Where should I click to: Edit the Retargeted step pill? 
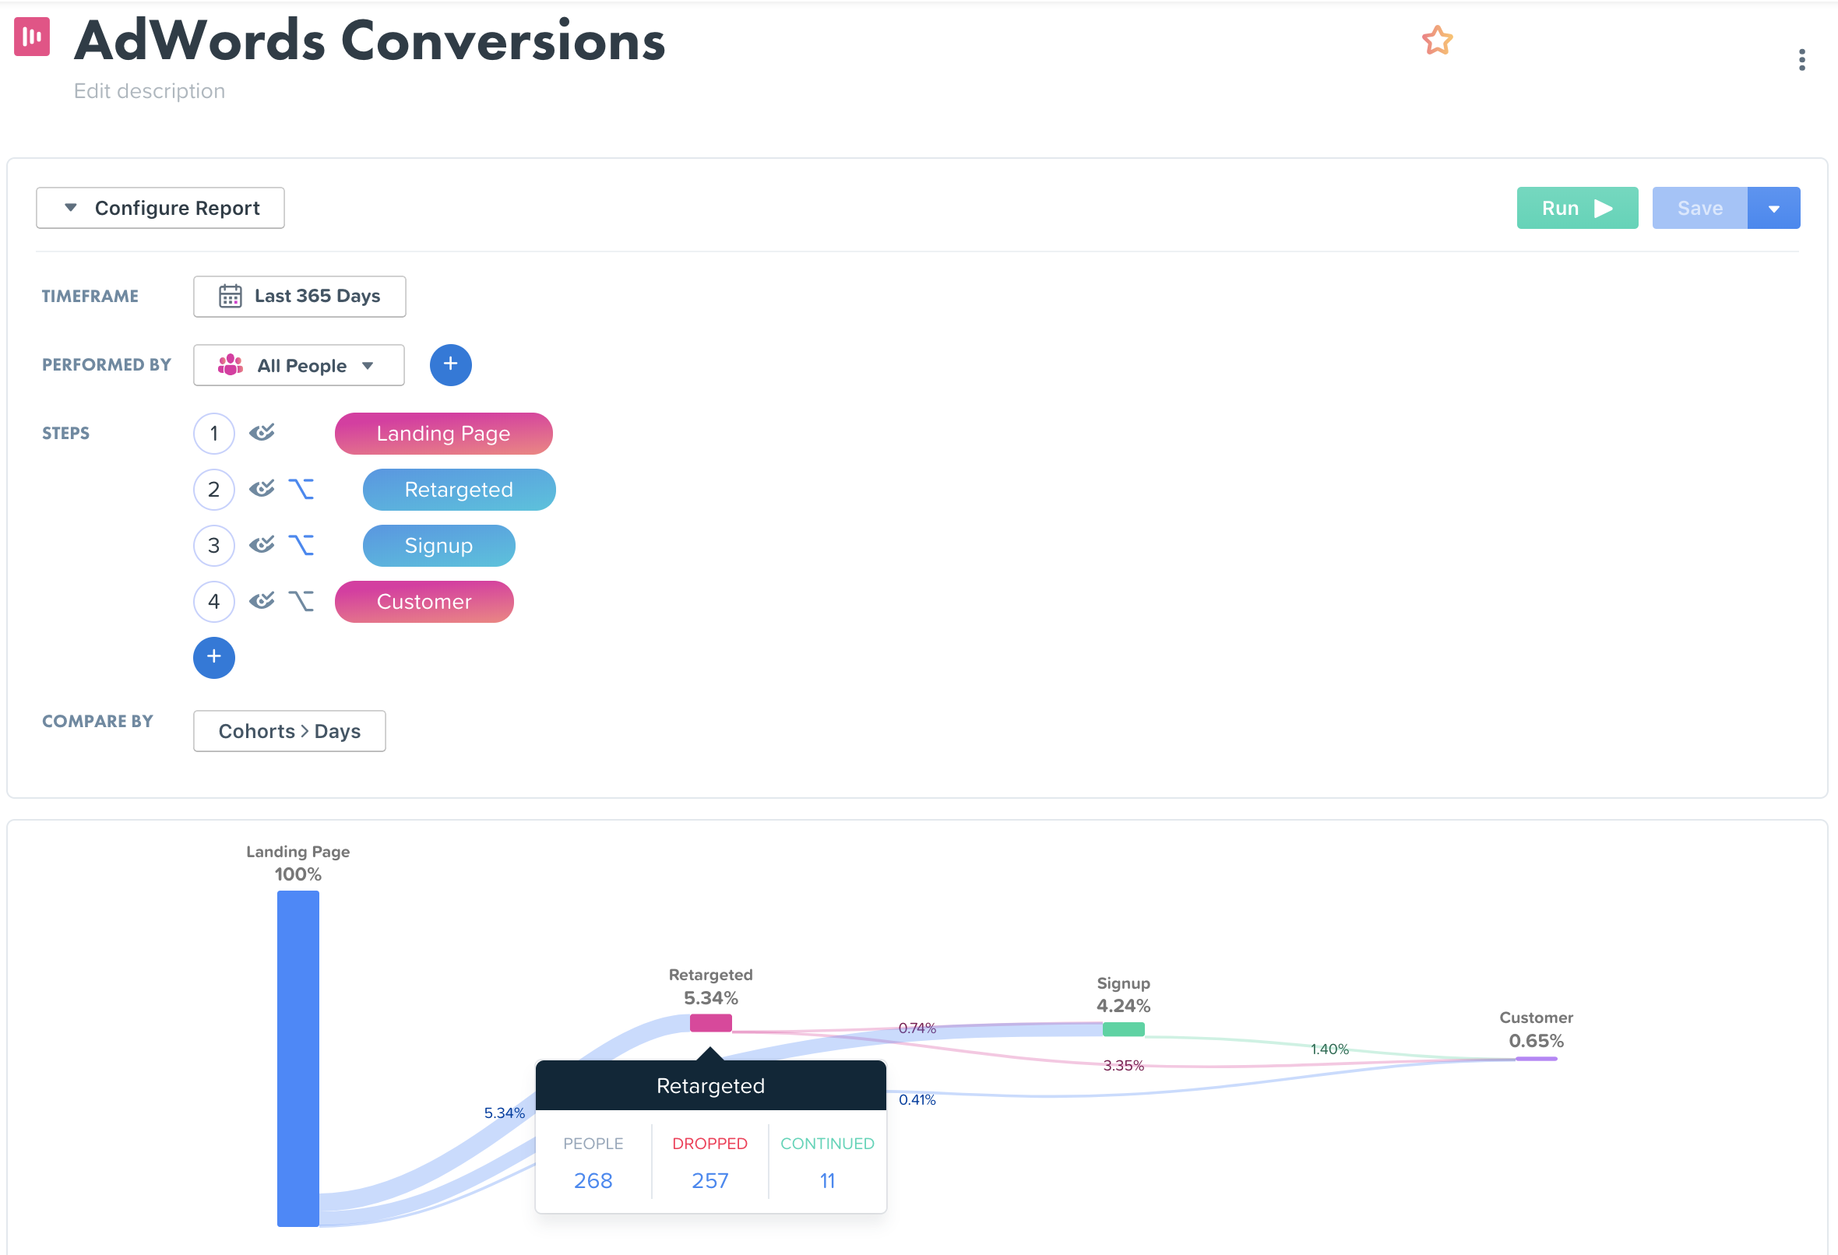459,490
